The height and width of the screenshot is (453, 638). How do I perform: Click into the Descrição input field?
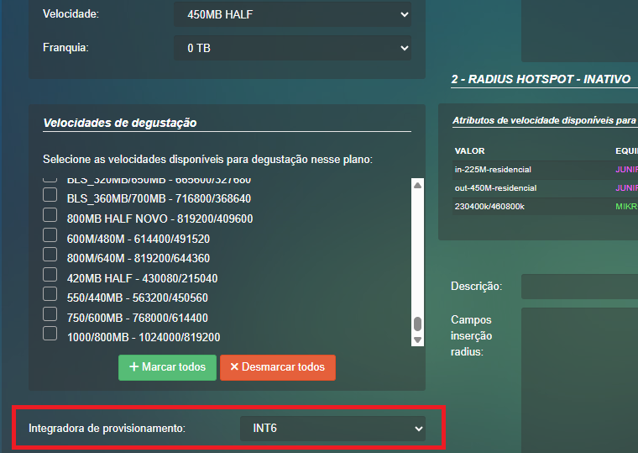(x=579, y=287)
